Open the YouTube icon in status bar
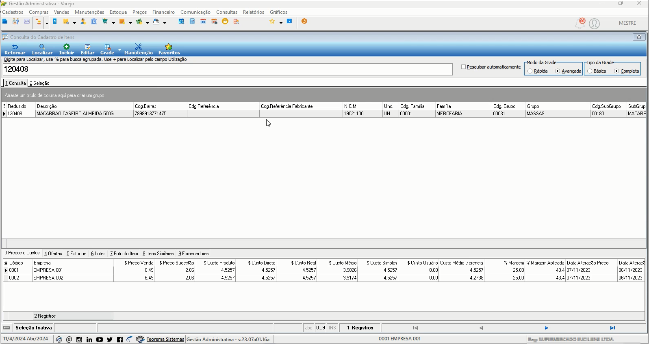 tap(100, 340)
